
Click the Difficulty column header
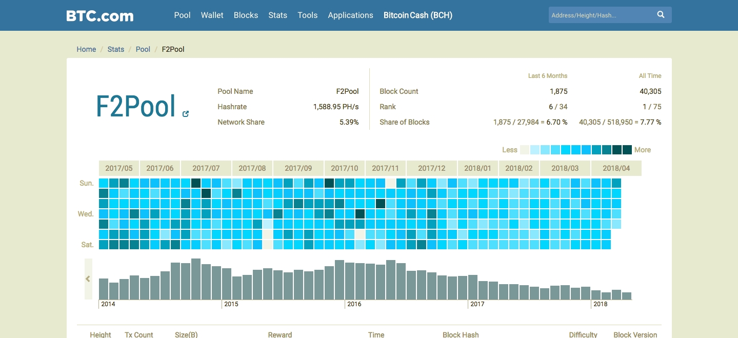583,334
